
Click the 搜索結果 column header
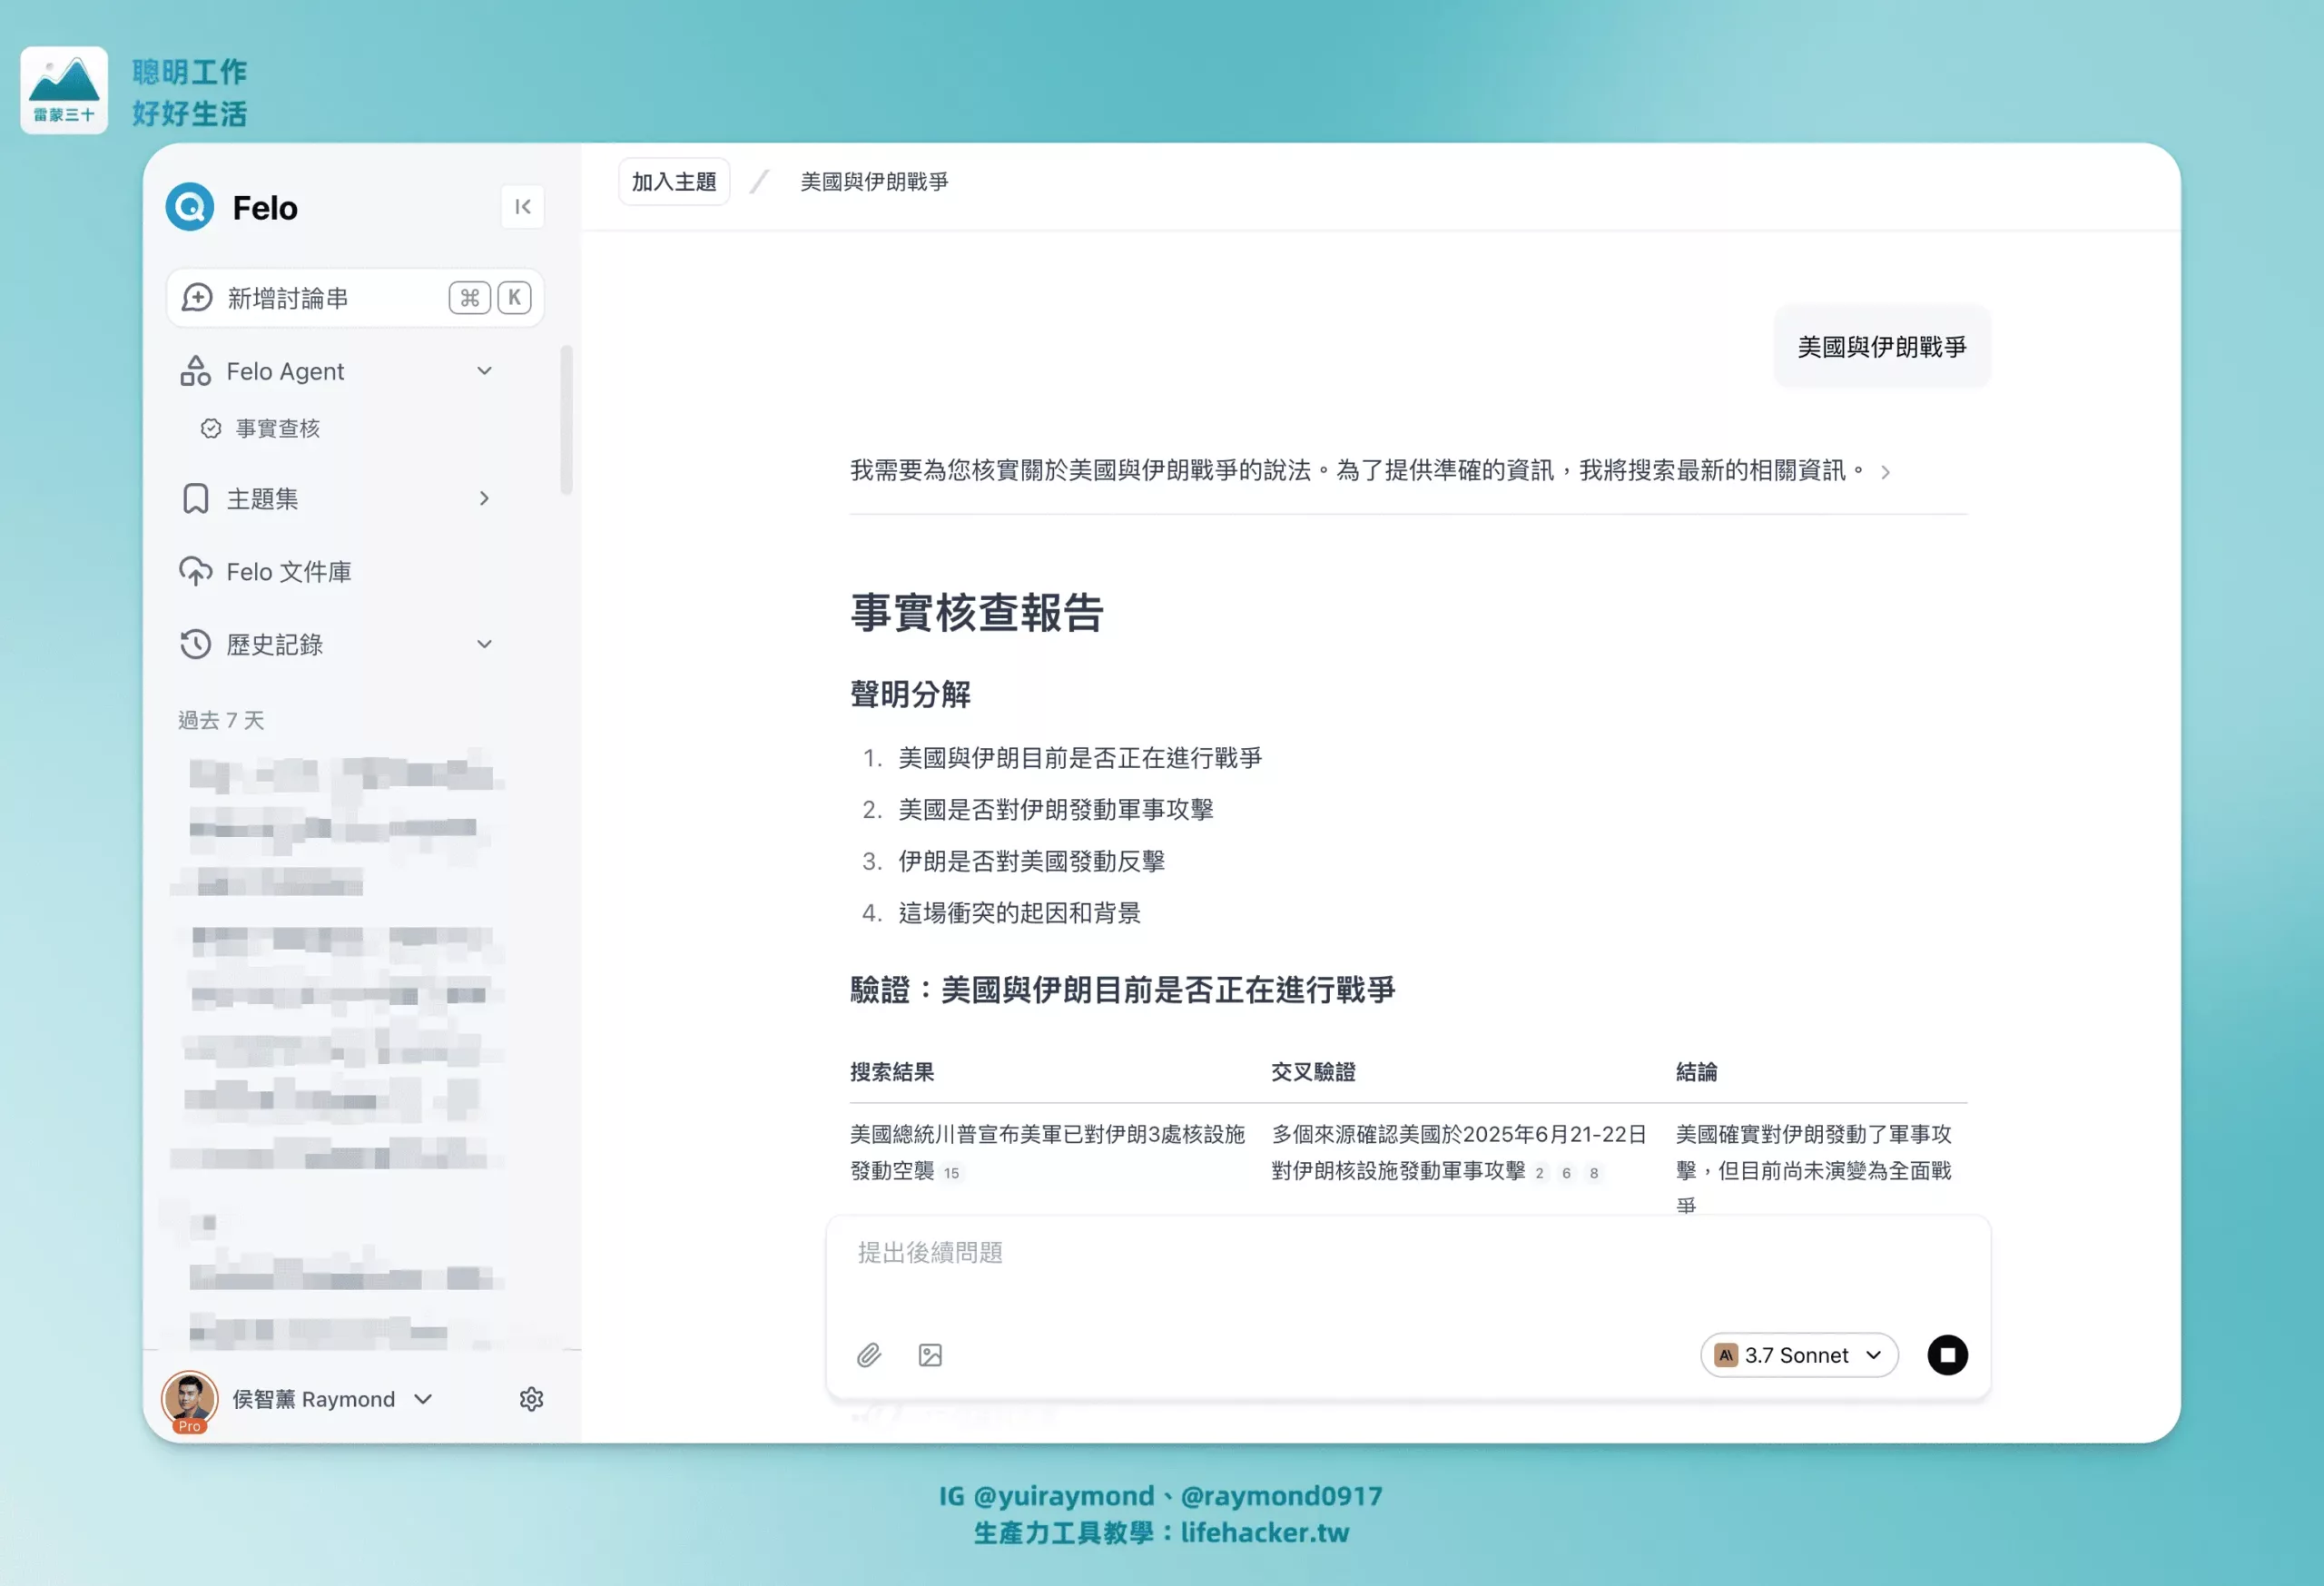coord(892,1072)
